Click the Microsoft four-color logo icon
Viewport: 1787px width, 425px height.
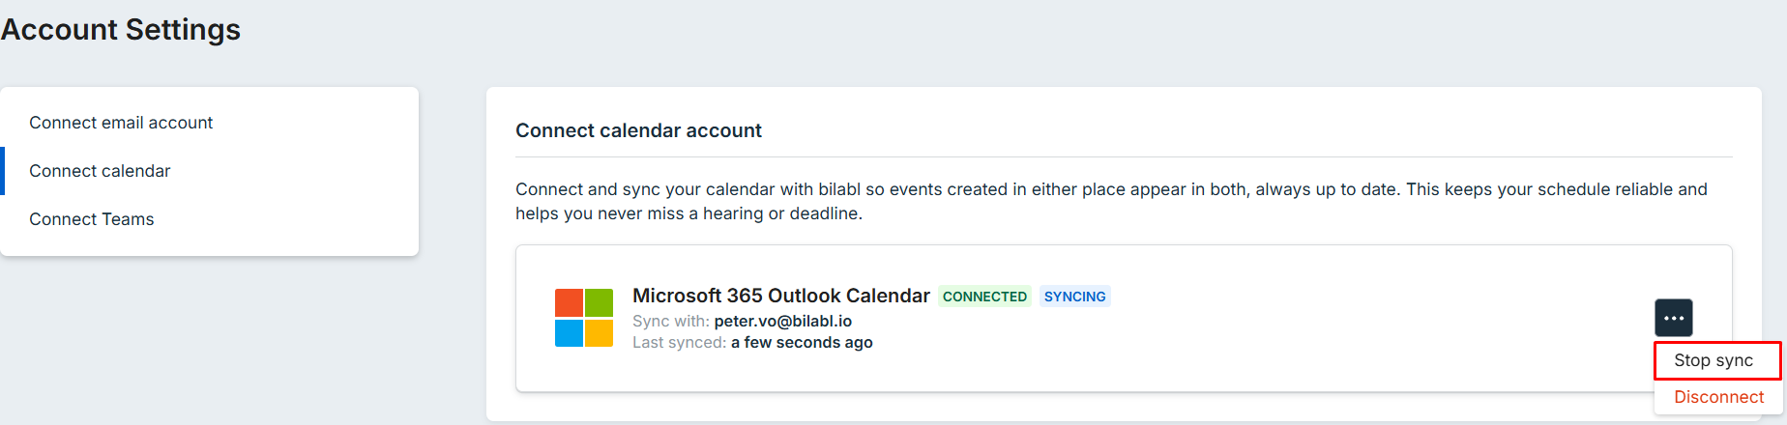pos(584,318)
